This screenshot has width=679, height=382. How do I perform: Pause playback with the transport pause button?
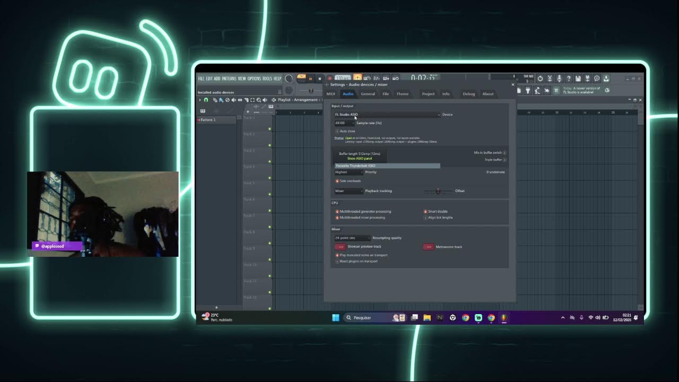click(x=310, y=79)
